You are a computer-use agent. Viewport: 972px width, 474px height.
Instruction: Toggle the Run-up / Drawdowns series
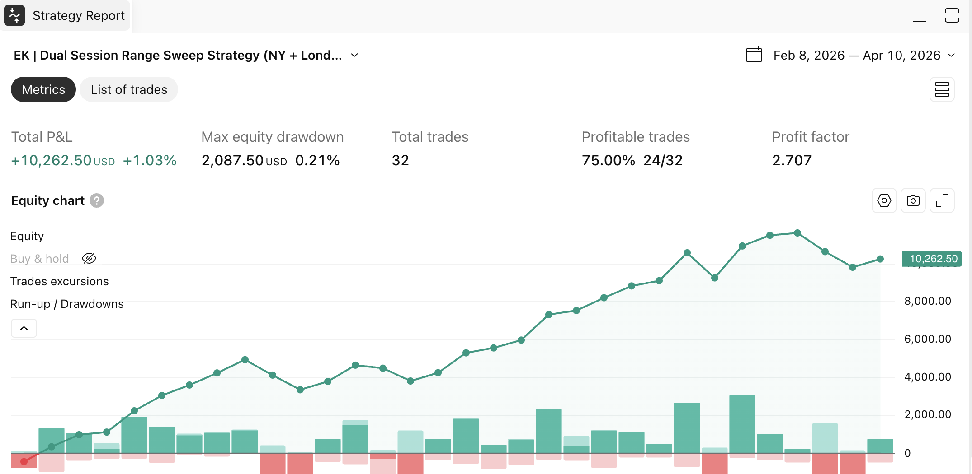click(67, 304)
